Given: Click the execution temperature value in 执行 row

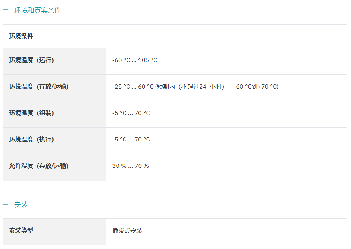Looking at the screenshot, I should click(x=131, y=140).
